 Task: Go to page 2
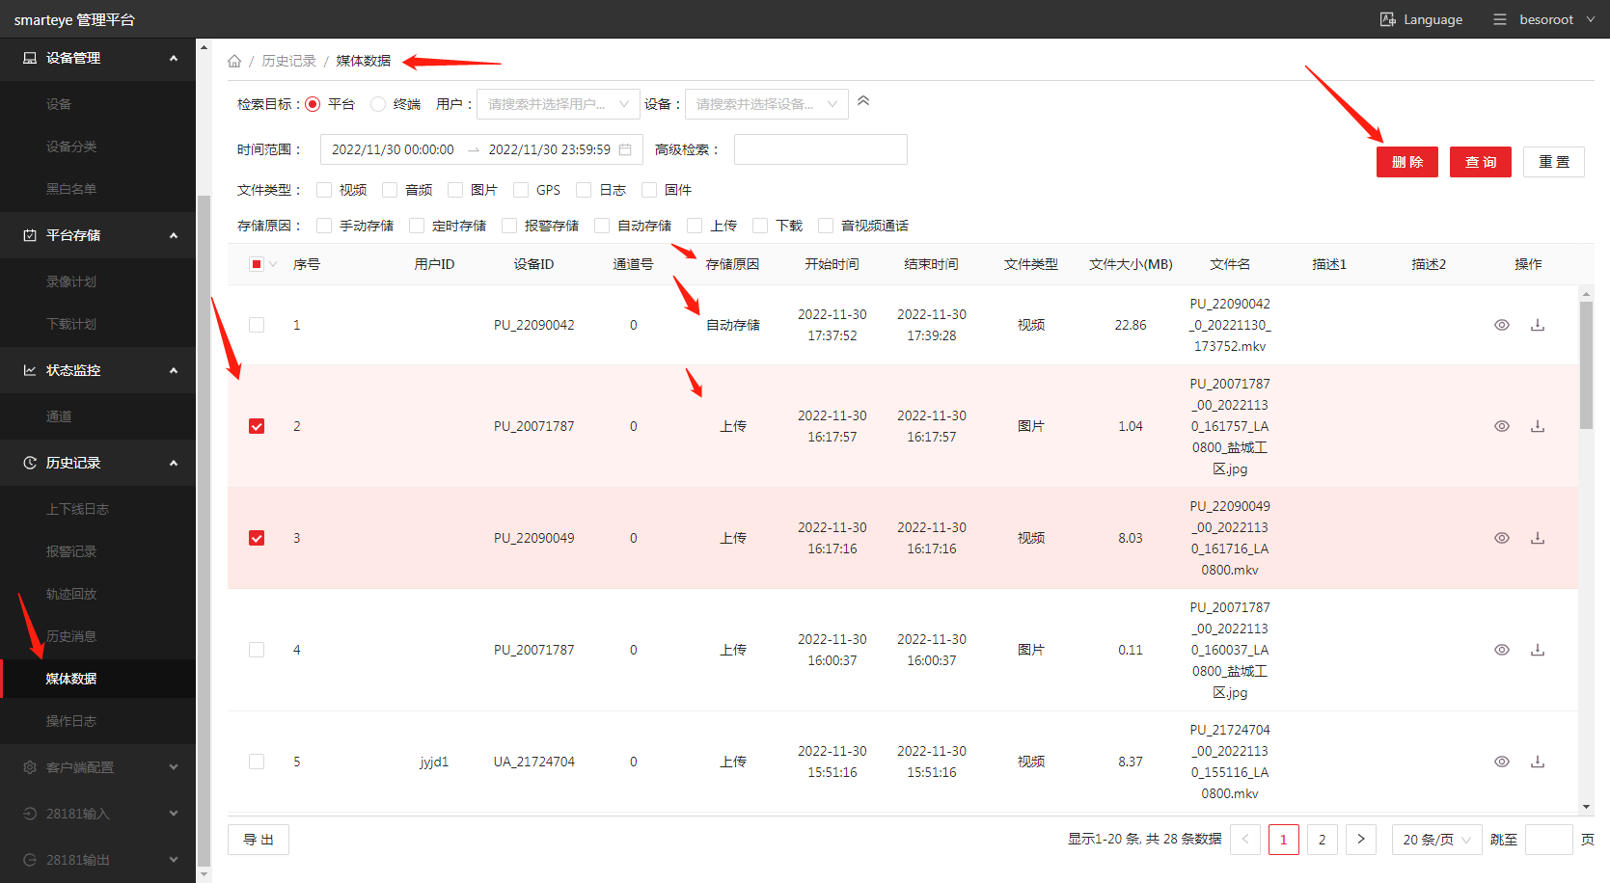[1323, 840]
